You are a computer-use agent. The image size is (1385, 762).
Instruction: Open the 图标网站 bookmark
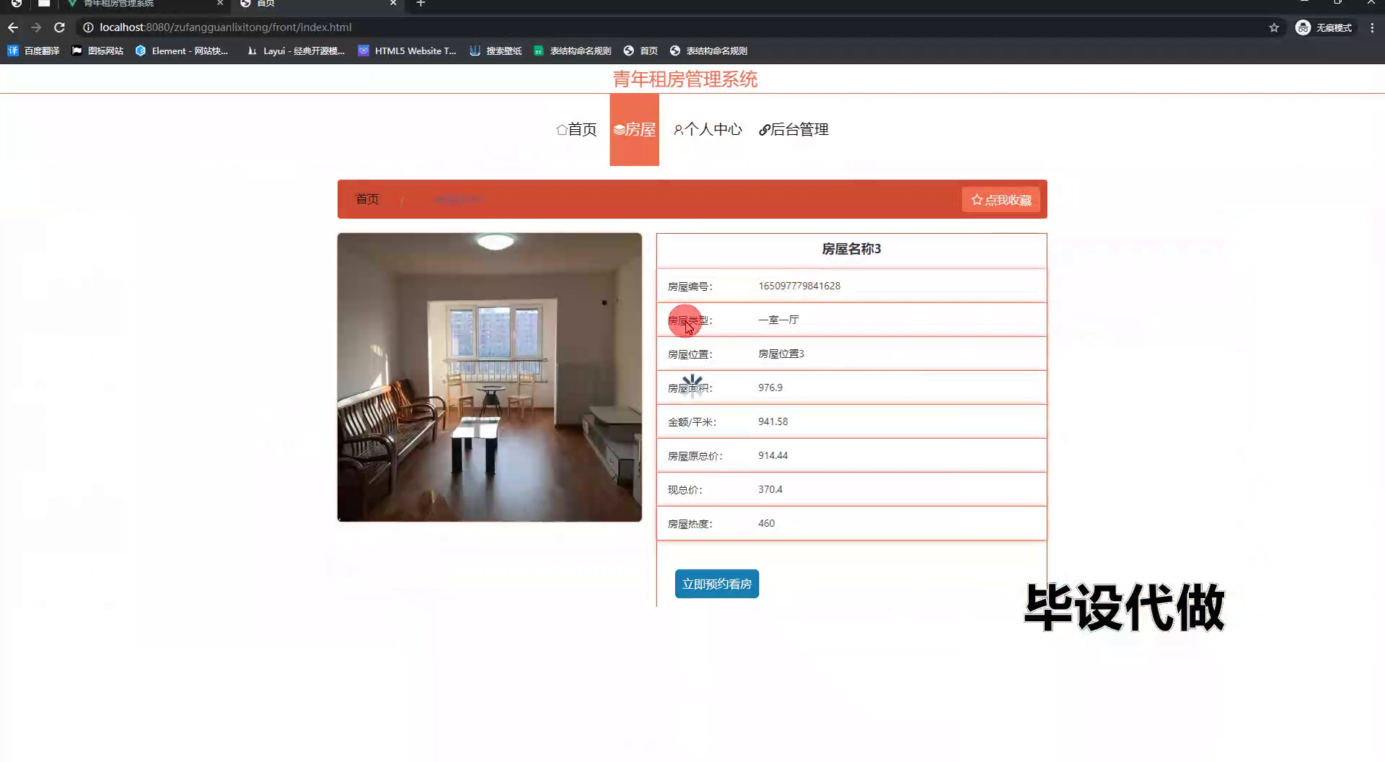[x=97, y=51]
